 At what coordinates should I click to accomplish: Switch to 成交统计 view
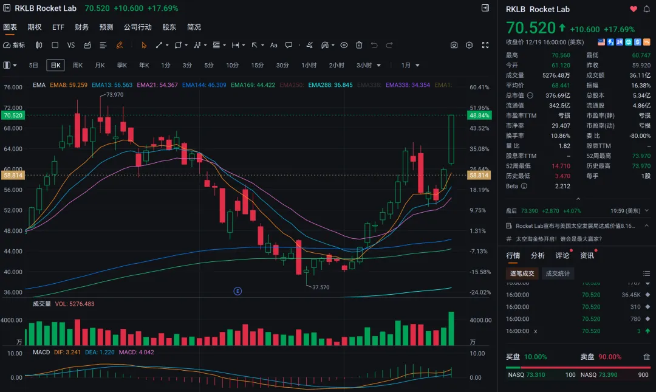558,273
